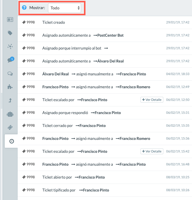The width and height of the screenshot is (192, 200).
Task: Click the Mostrar label
Action: [x=37, y=8]
